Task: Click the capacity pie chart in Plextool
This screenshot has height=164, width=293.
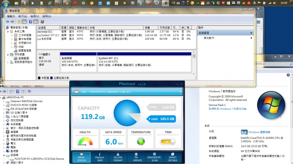Action: (x=127, y=113)
